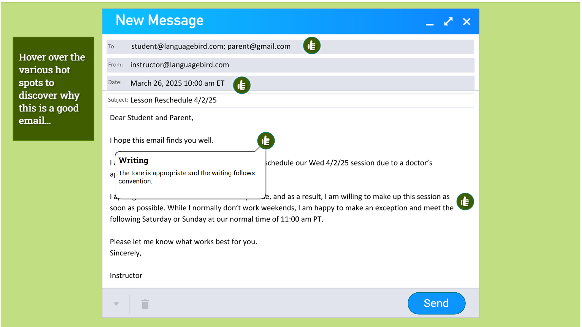Click the Writing tooltip popup

coord(190,175)
